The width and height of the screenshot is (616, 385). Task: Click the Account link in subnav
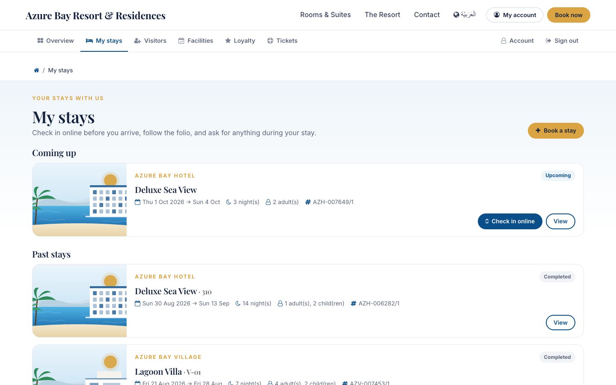[x=518, y=41]
